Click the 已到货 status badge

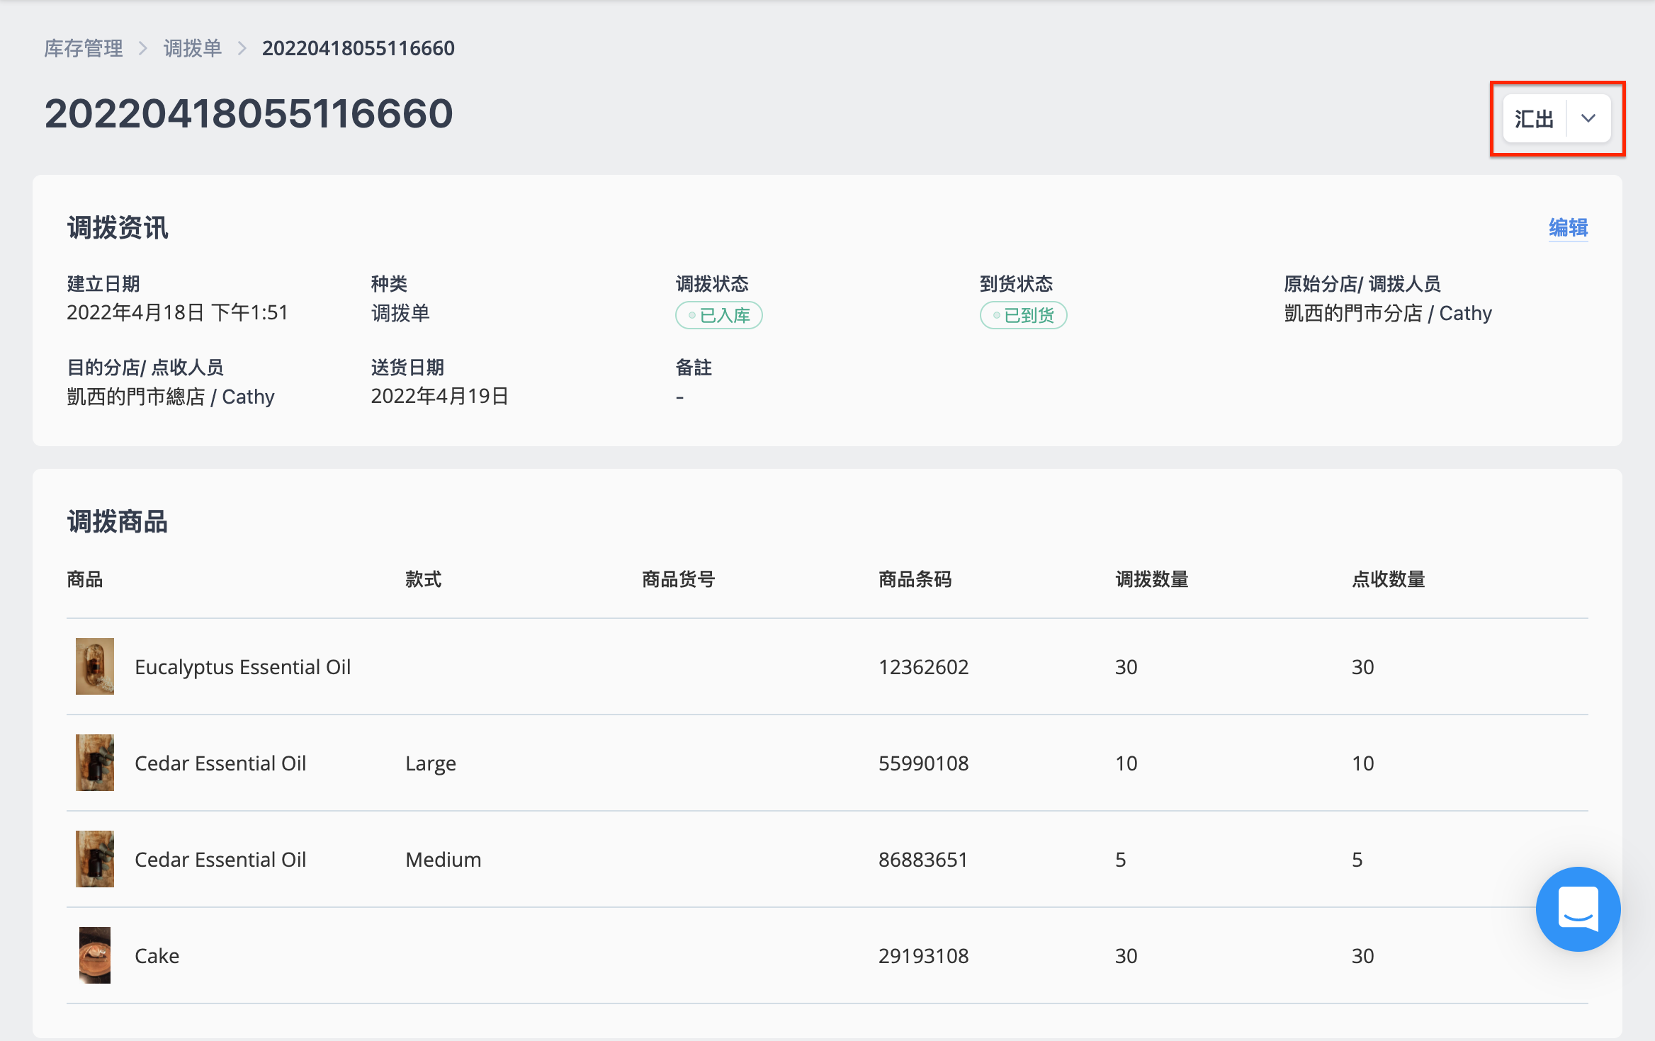1024,315
